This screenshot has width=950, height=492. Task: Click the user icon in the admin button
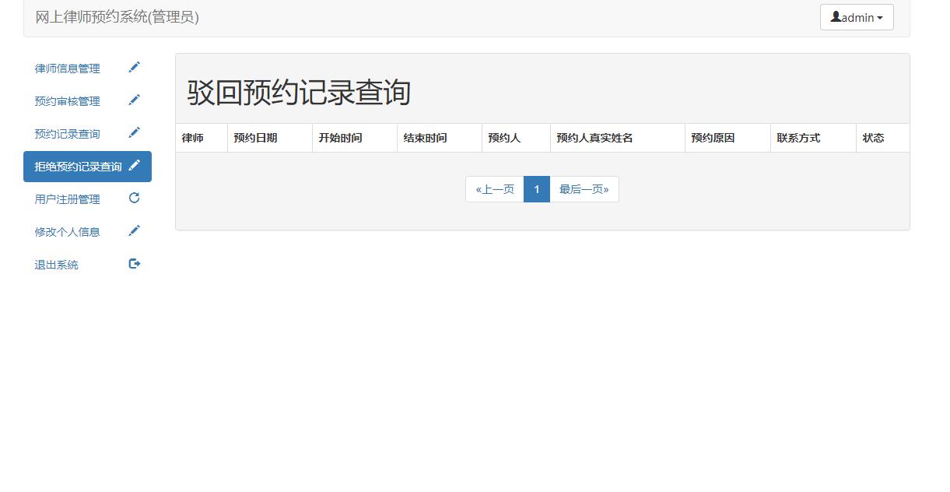pos(836,17)
